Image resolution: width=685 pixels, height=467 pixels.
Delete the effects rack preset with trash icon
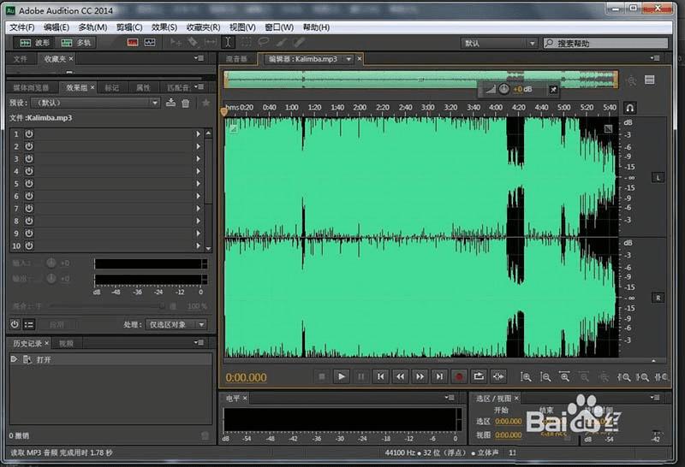[x=186, y=103]
